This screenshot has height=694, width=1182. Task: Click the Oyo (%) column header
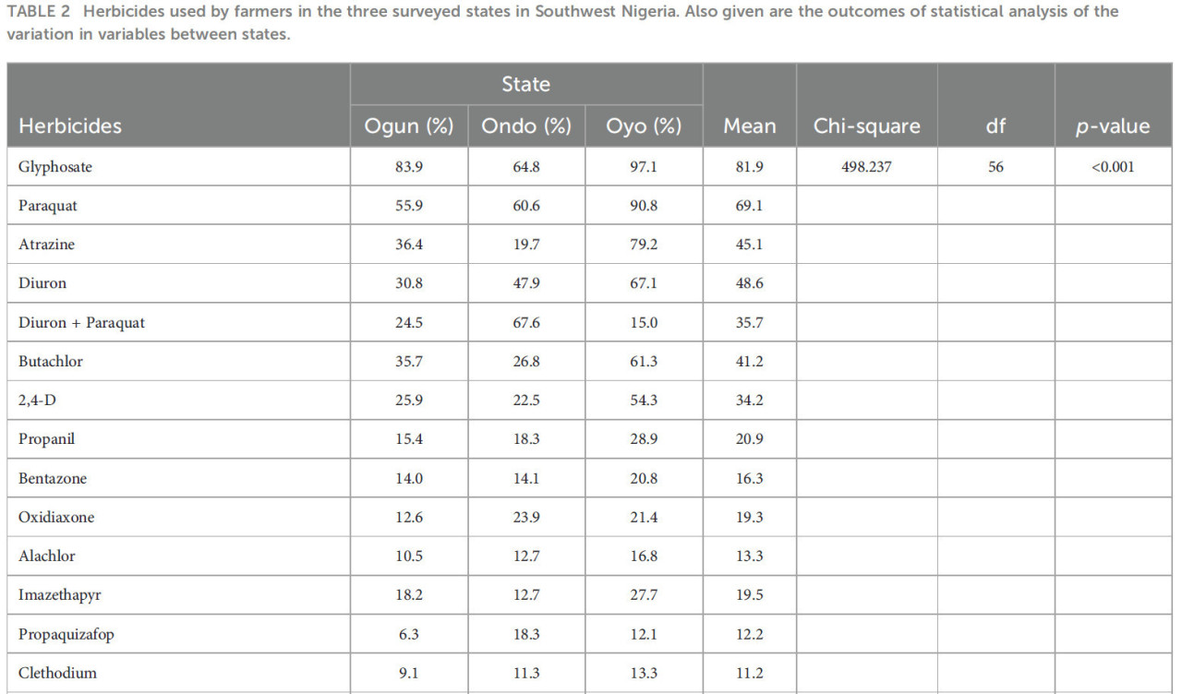pos(644,126)
